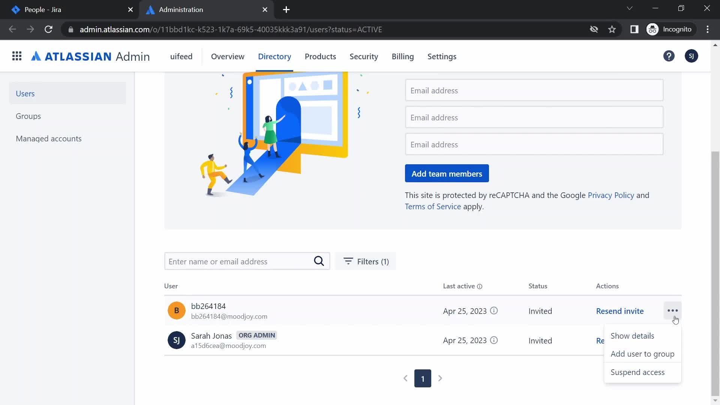This screenshot has width=720, height=405.
Task: Navigate to previous page using back arrow
Action: click(12, 29)
